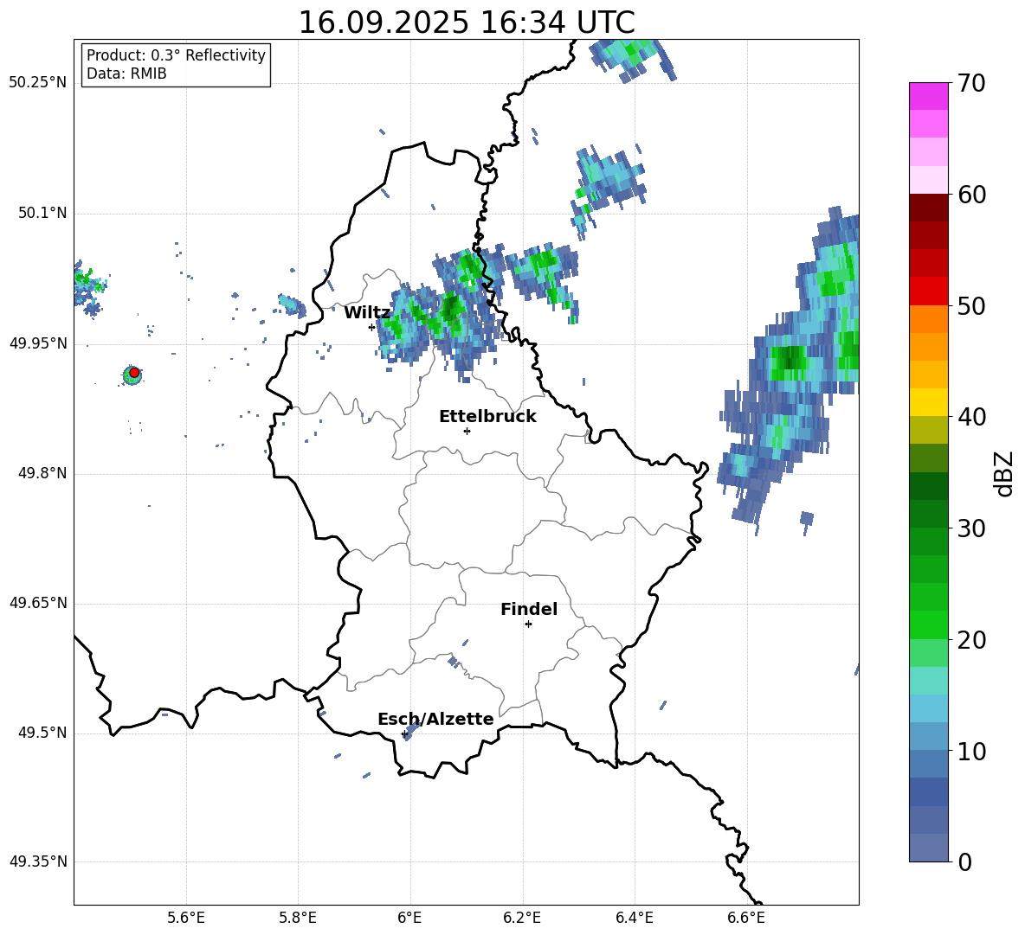
Task: Click the dBZ colorbar label
Action: [x=1002, y=474]
